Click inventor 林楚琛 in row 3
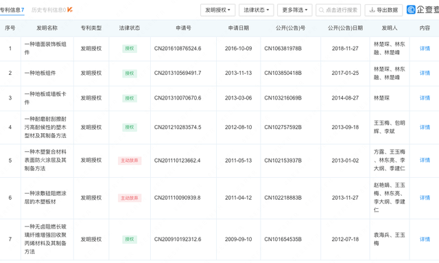This screenshot has height=263, width=439. [x=381, y=98]
